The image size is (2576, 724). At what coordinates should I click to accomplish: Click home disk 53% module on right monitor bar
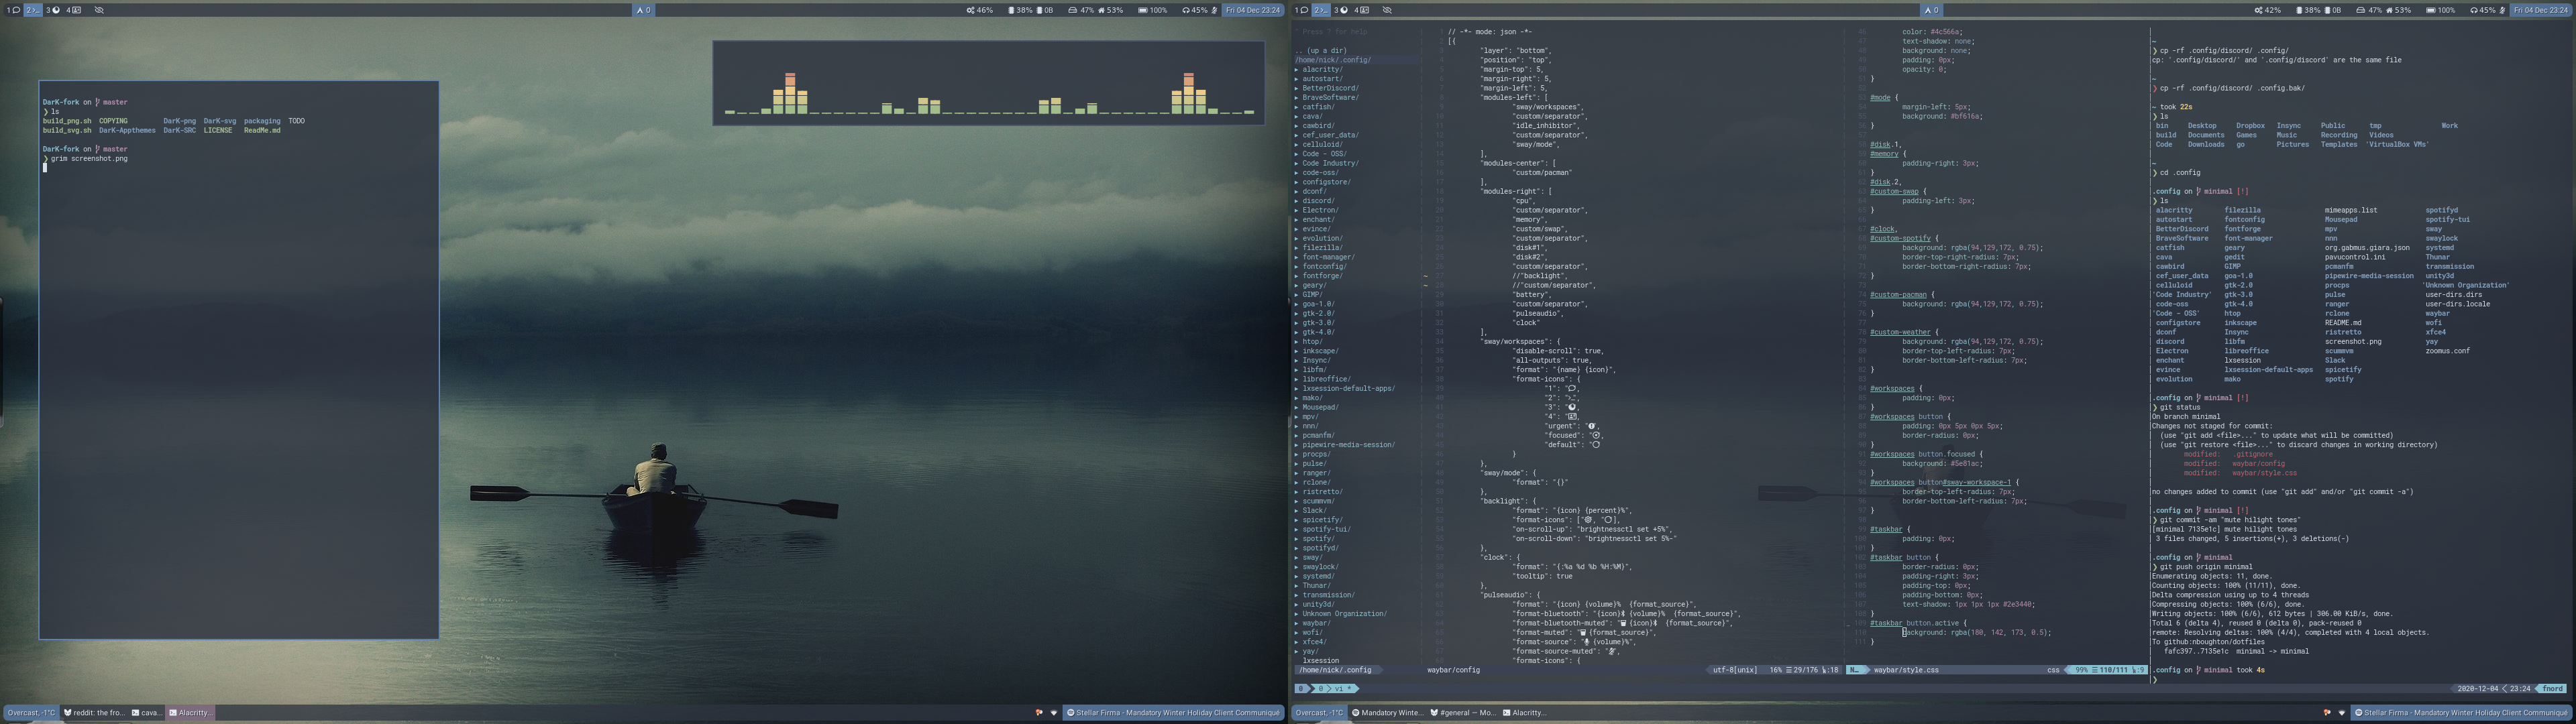click(2399, 10)
